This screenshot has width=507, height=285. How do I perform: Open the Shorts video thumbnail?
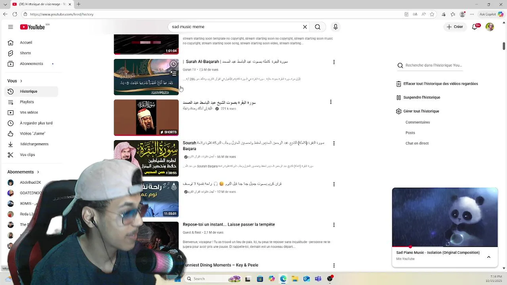coord(146,118)
